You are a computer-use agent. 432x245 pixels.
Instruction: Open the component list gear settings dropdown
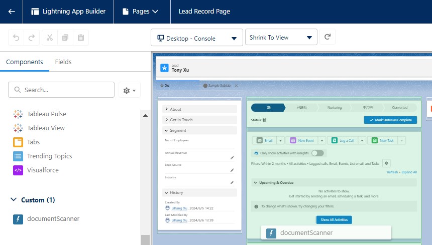(130, 90)
